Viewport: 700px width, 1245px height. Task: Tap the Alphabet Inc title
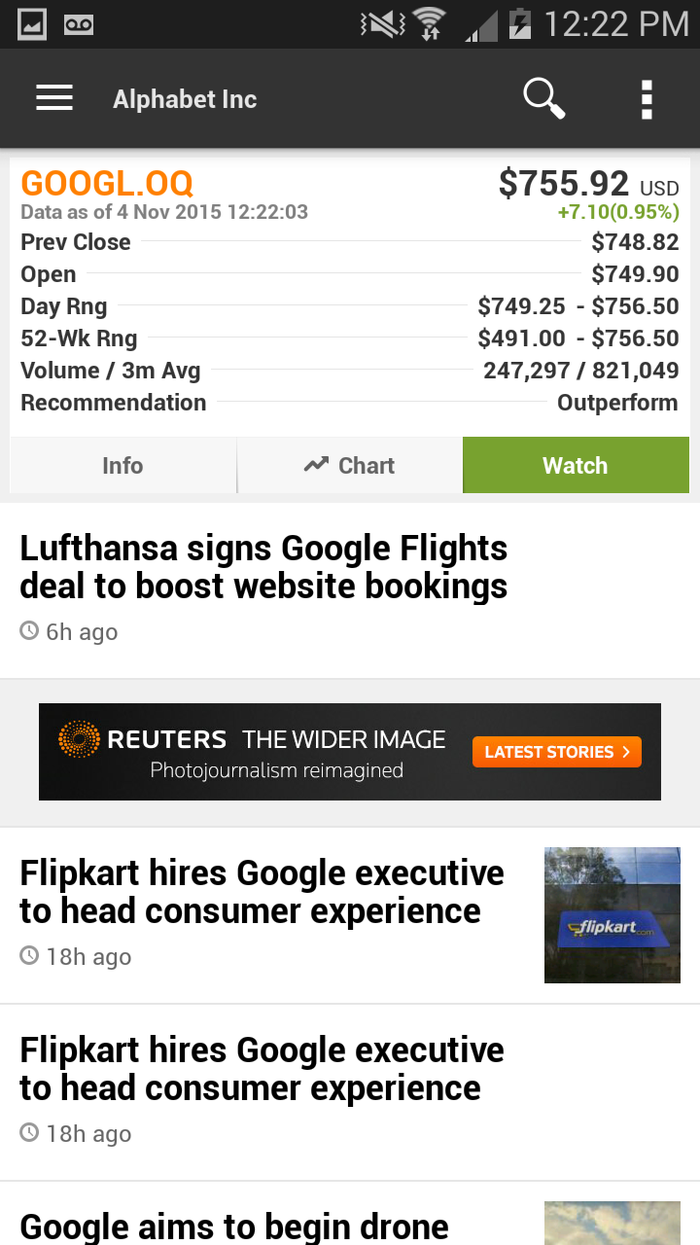click(185, 99)
